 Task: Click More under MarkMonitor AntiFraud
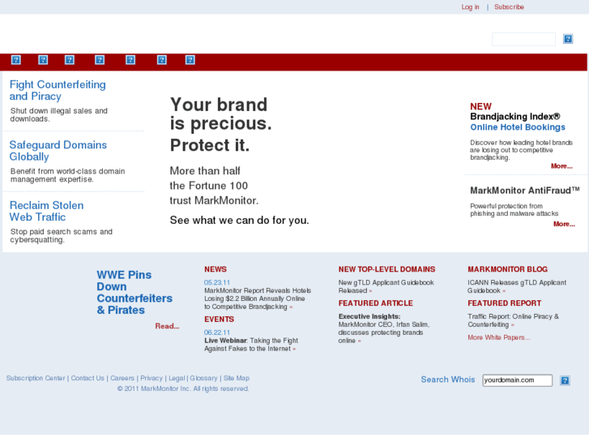pos(564,224)
